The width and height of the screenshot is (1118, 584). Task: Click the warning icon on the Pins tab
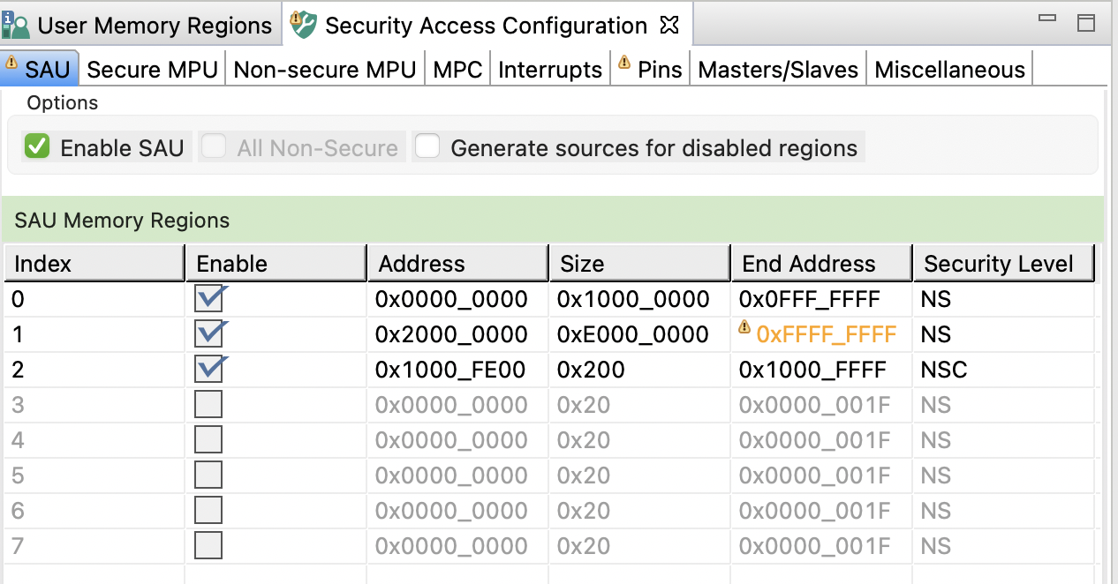coord(623,62)
